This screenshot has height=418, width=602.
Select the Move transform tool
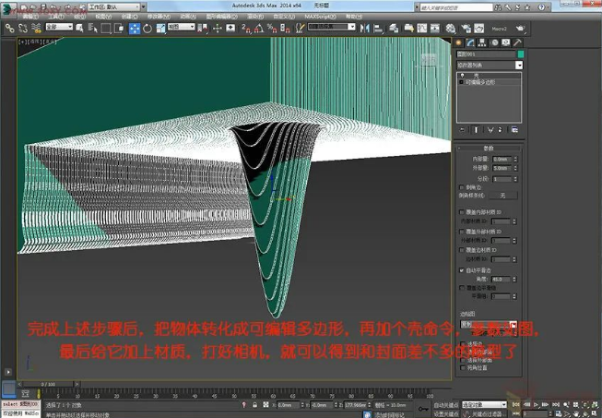134,28
